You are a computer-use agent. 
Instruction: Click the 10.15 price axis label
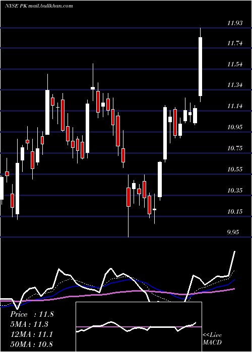pos(235,212)
